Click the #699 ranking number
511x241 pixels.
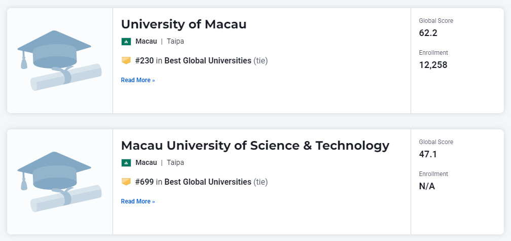point(144,182)
